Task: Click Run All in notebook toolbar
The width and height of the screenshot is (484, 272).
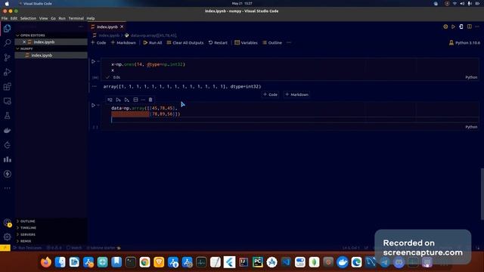Action: click(153, 42)
